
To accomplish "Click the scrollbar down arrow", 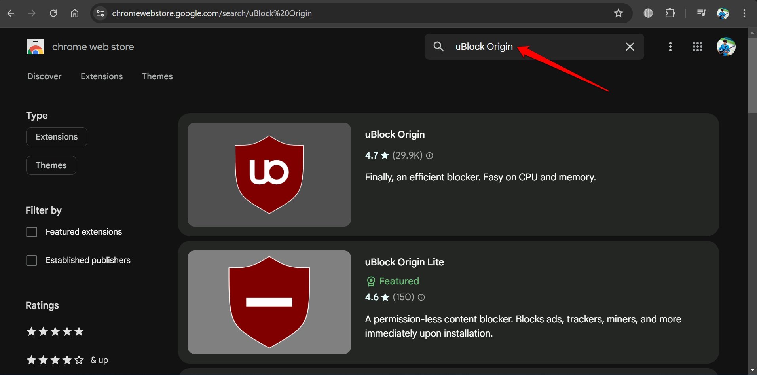I will tap(752, 370).
